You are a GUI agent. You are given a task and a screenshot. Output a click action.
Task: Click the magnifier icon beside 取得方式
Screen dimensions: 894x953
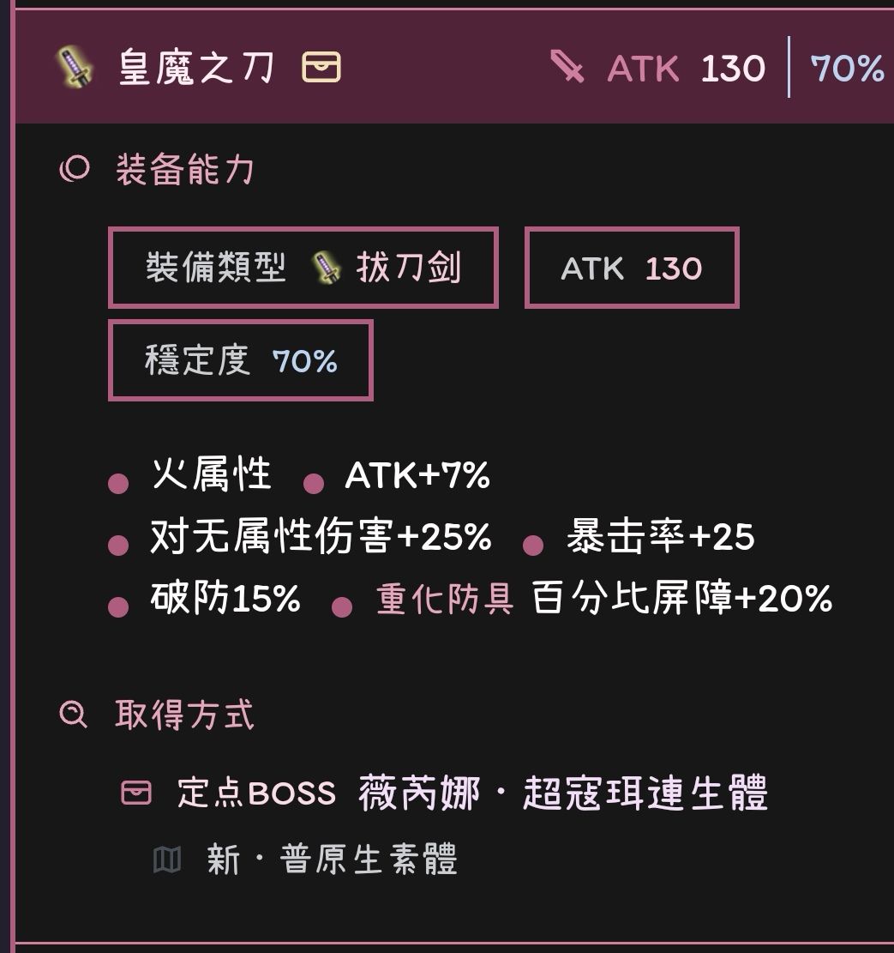[74, 714]
